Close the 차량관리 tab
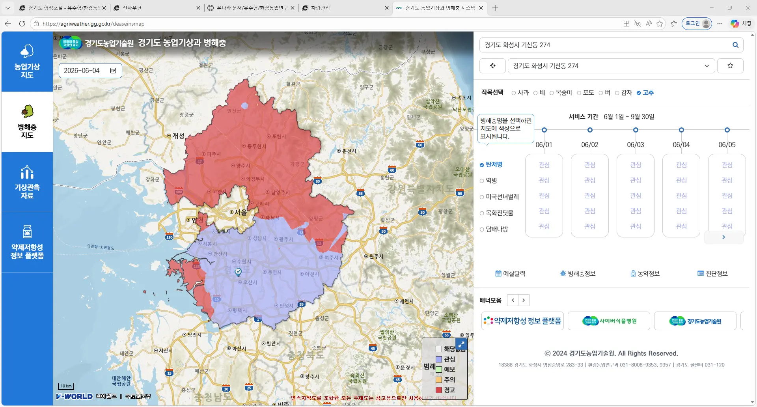This screenshot has width=757, height=407. pyautogui.click(x=386, y=8)
